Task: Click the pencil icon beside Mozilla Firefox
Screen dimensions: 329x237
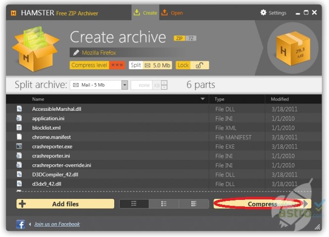Action: (x=76, y=52)
